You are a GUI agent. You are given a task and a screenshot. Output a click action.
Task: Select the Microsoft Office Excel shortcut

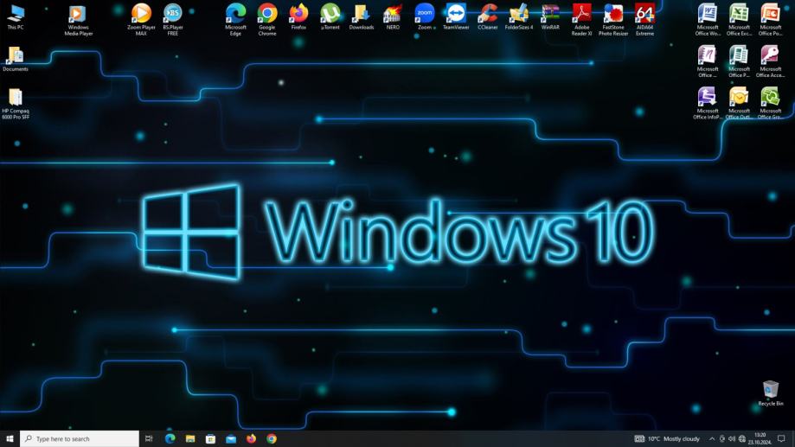(739, 20)
